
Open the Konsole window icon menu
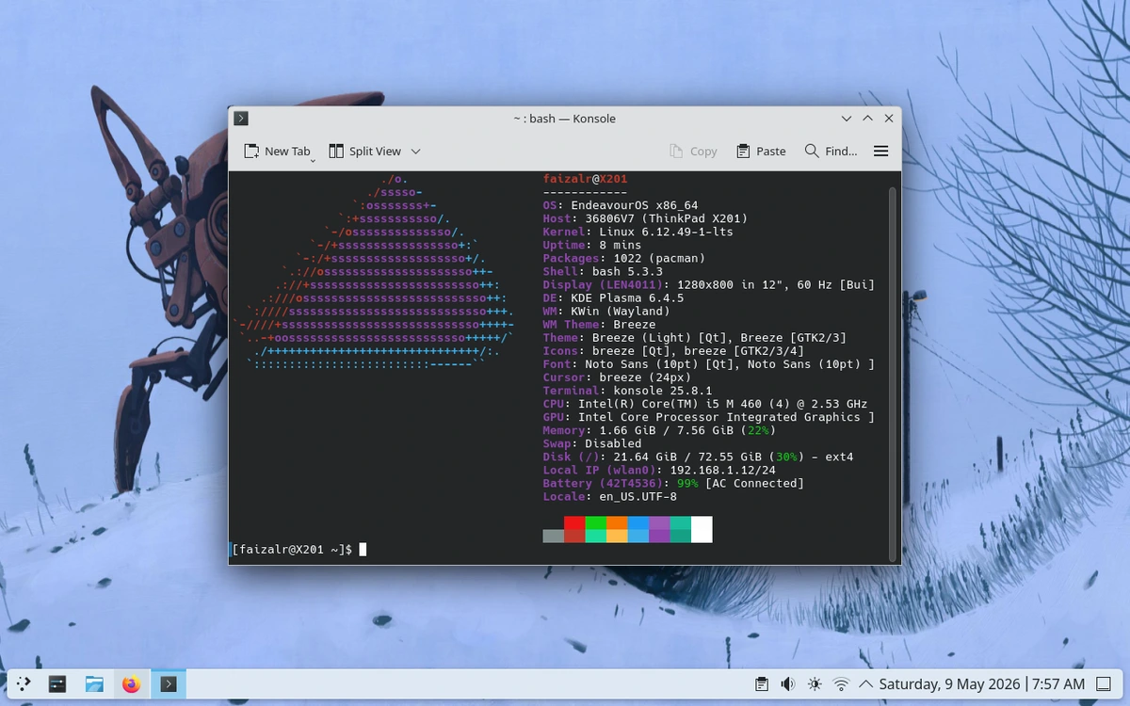point(241,119)
